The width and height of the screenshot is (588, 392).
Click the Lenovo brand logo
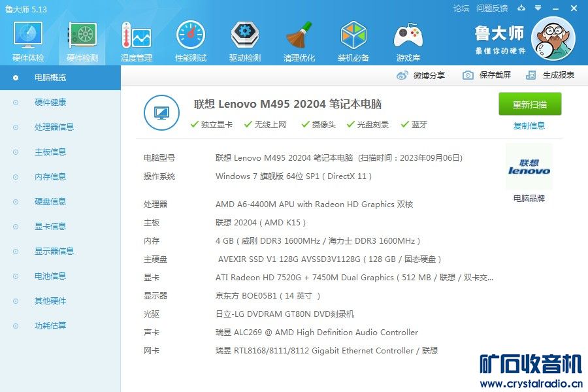point(529,167)
